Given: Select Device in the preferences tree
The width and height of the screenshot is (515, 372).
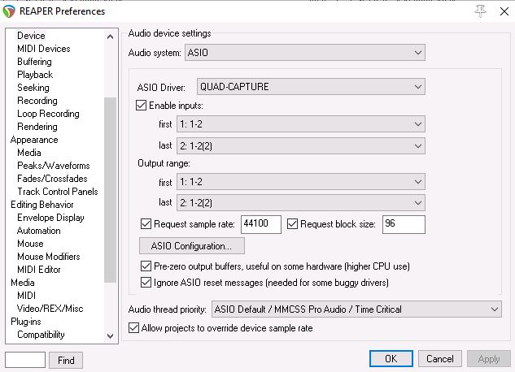Looking at the screenshot, I should [x=31, y=36].
